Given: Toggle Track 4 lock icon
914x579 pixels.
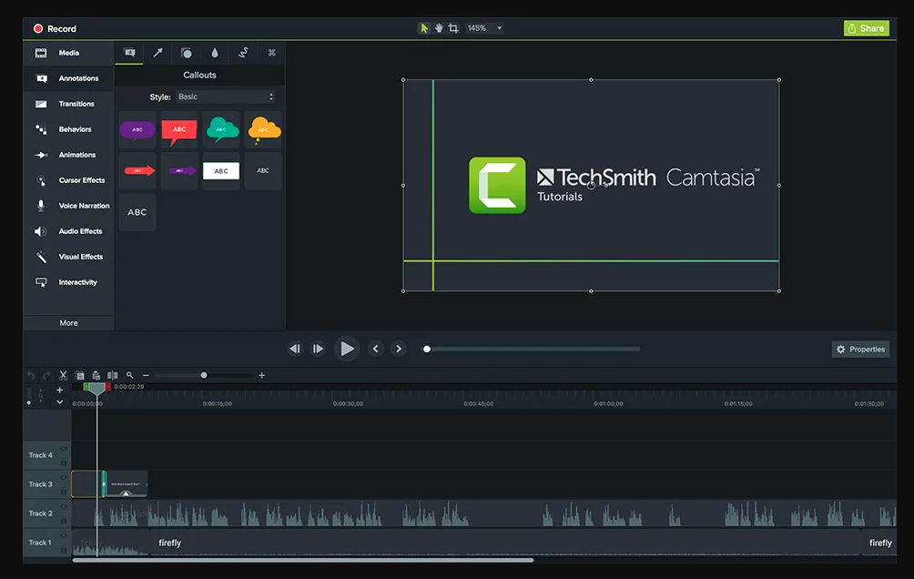Looking at the screenshot, I should [64, 462].
